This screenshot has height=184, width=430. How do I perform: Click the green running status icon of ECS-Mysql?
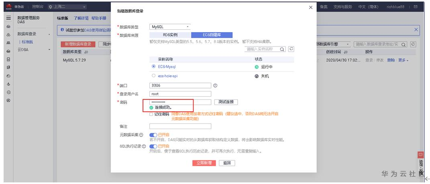[x=257, y=67]
